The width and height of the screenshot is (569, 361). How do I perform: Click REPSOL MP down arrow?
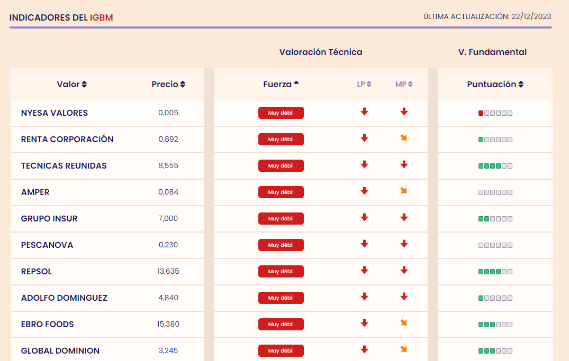click(x=404, y=271)
